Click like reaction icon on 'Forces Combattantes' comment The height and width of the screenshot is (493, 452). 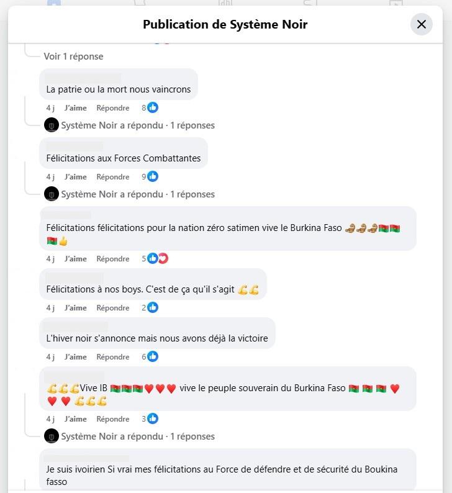[153, 176]
